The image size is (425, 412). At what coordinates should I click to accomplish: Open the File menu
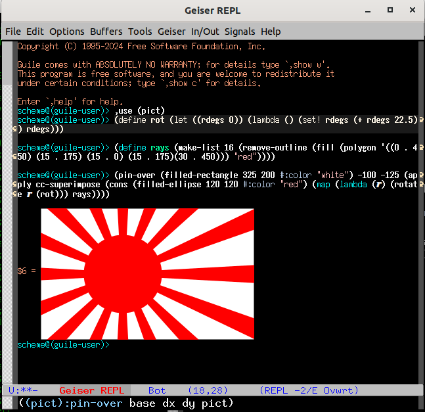[13, 32]
